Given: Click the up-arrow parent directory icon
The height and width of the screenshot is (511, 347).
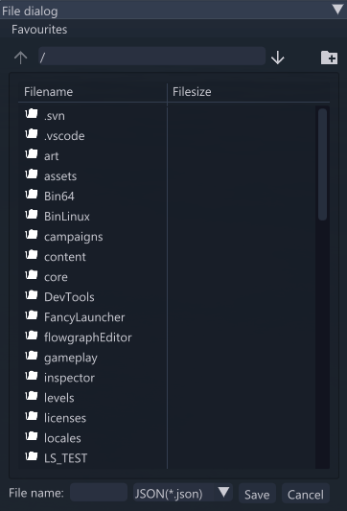Looking at the screenshot, I should pos(20,58).
